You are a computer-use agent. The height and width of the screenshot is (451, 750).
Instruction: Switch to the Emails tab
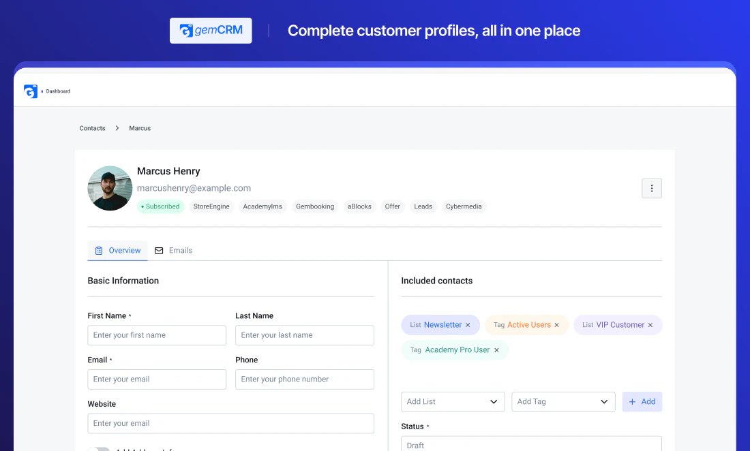click(174, 251)
